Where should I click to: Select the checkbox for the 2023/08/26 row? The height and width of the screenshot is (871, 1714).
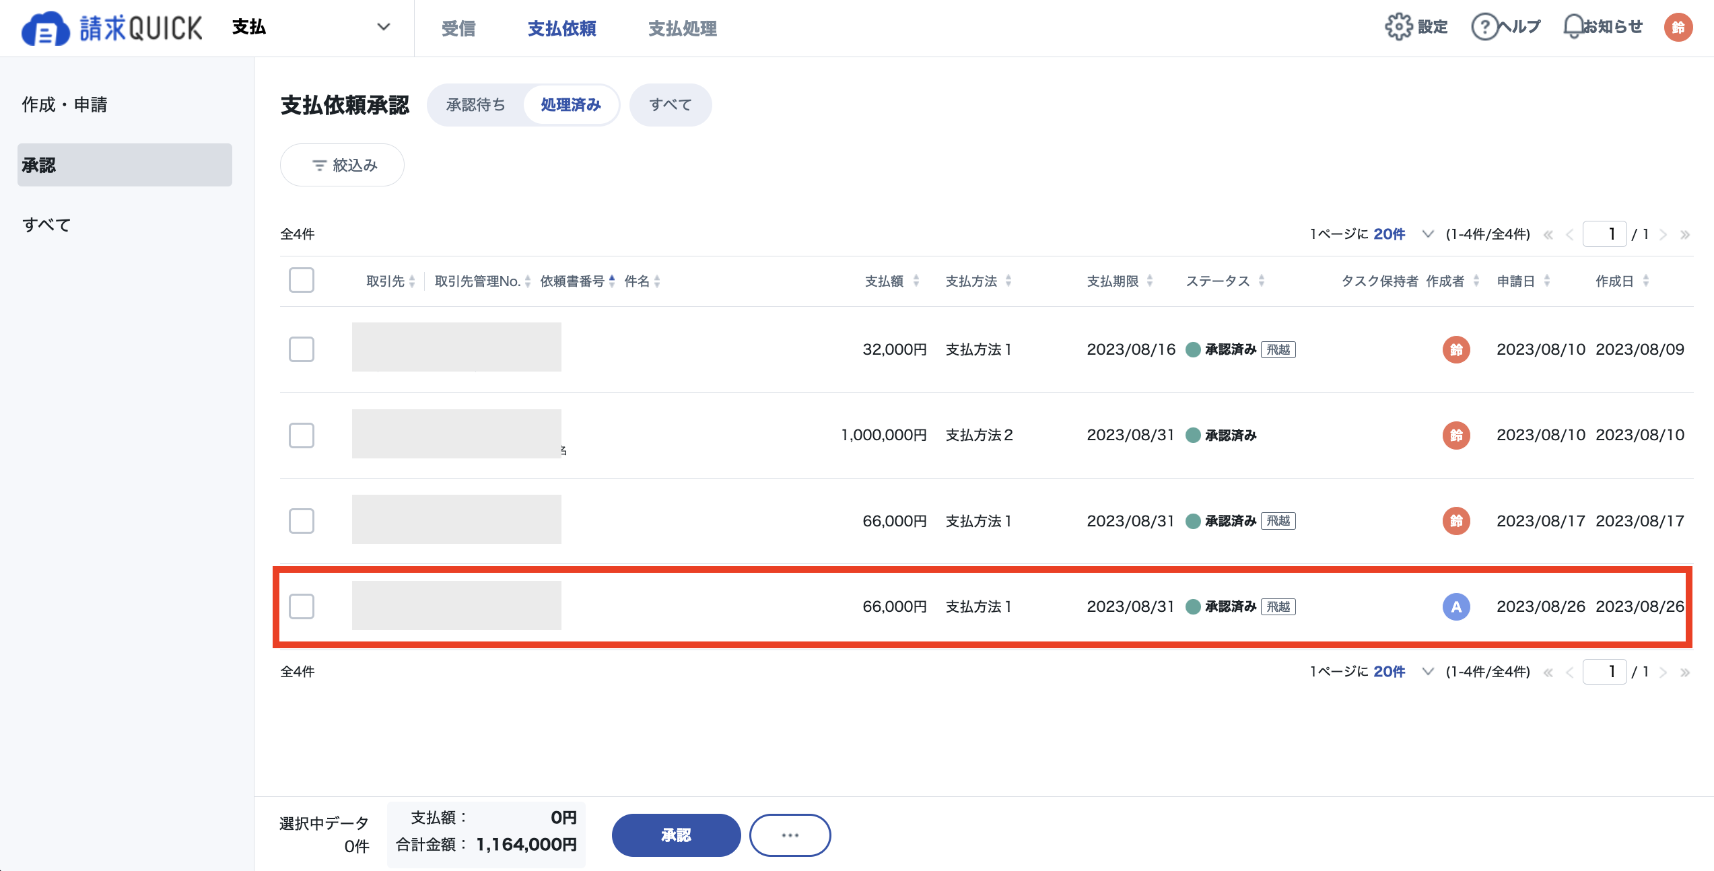302,606
